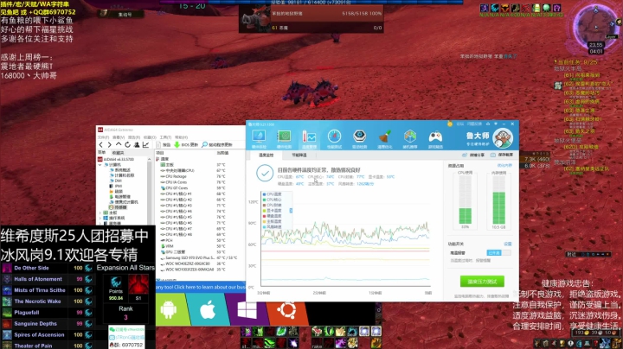Click the memory usage bar meter

pyautogui.click(x=498, y=200)
